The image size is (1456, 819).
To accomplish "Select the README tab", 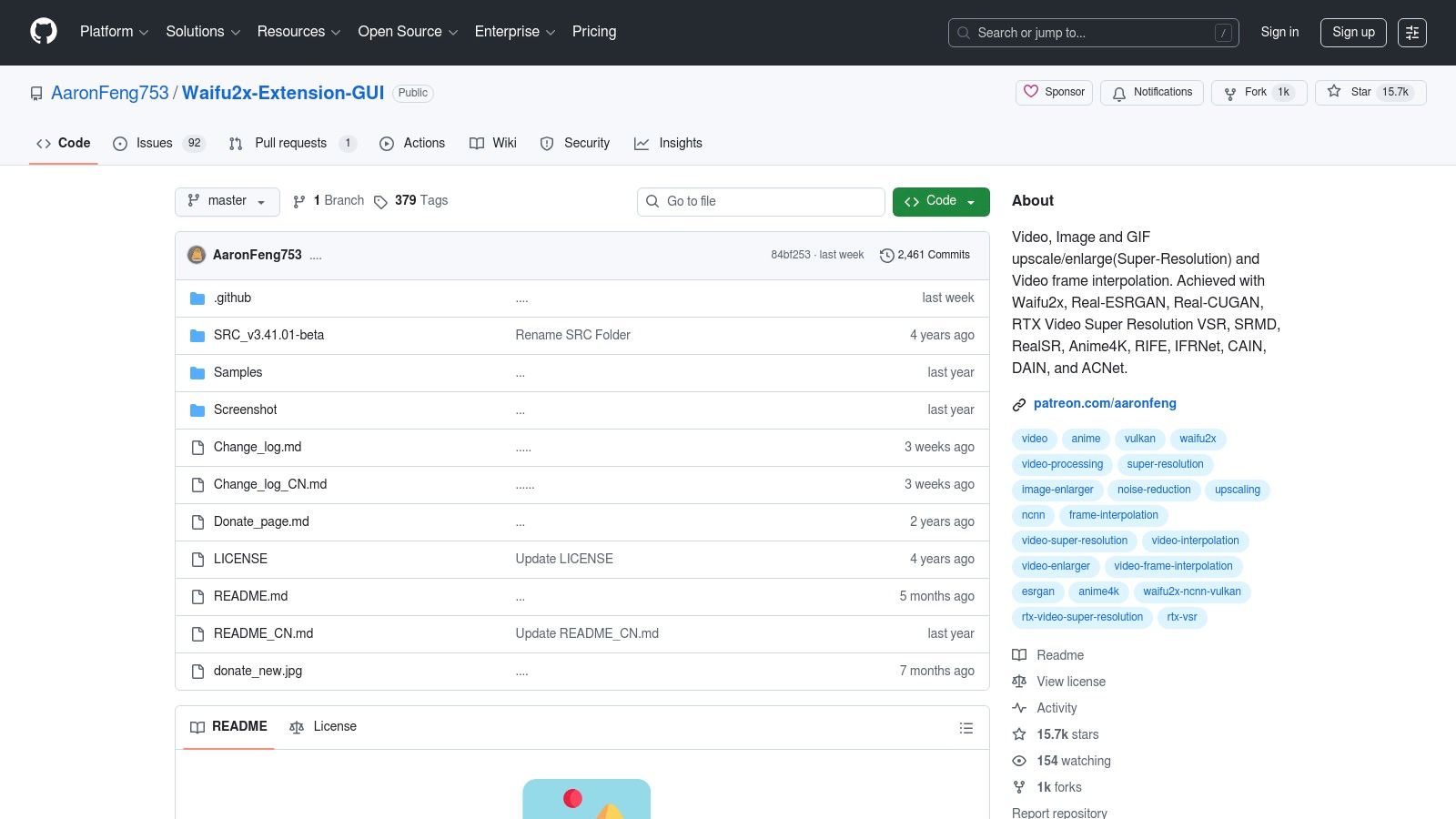I will click(x=228, y=726).
